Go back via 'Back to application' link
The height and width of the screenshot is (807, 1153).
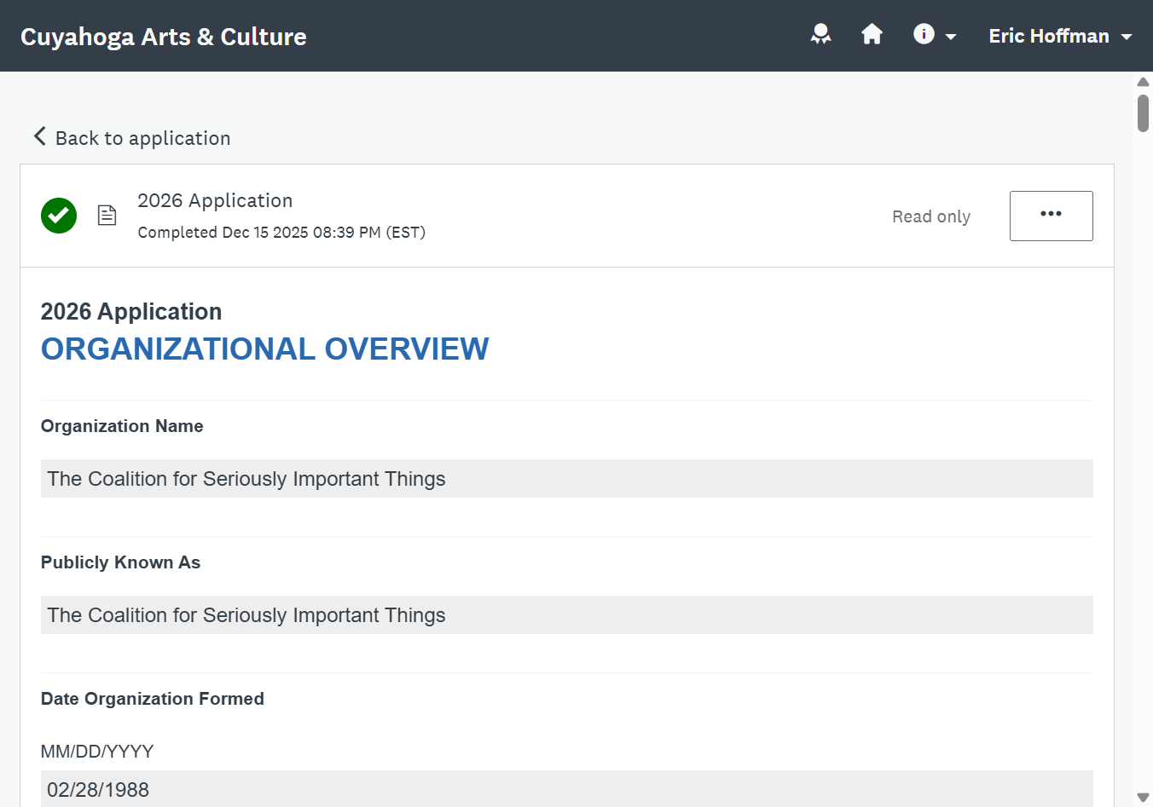(132, 137)
